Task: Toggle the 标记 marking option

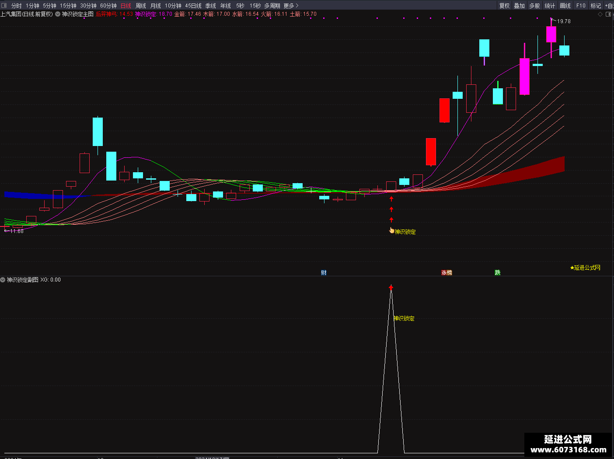Action: [x=596, y=6]
